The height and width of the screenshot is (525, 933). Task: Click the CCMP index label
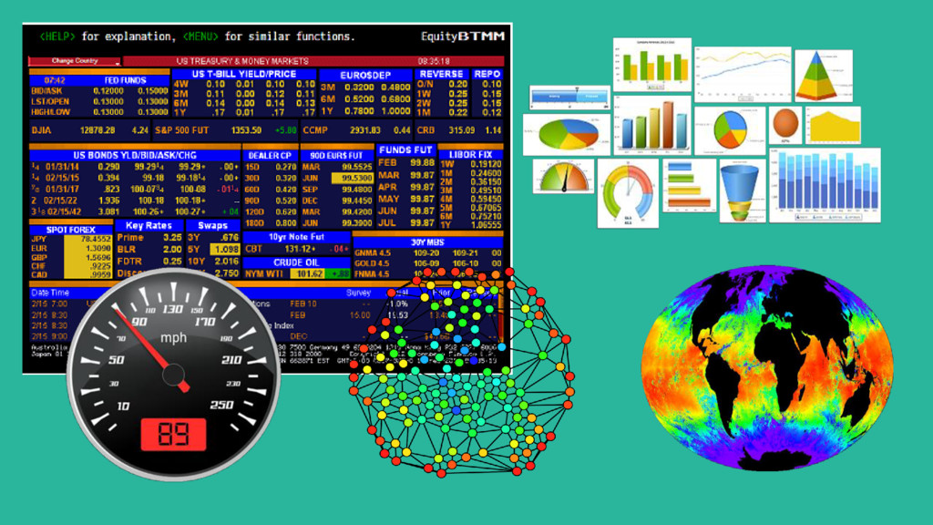pyautogui.click(x=315, y=129)
